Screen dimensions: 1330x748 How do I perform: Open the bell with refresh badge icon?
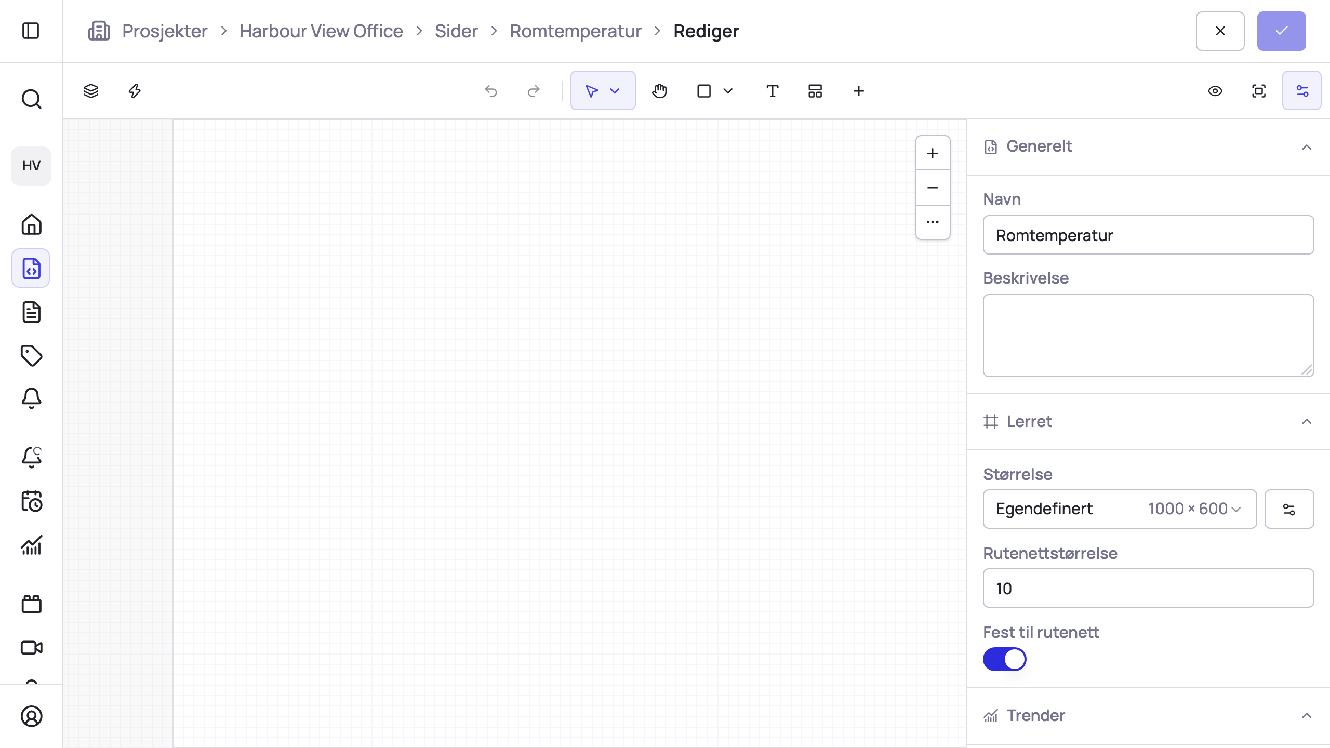(31, 457)
